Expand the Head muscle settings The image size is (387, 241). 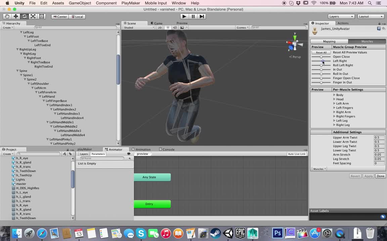(x=334, y=99)
